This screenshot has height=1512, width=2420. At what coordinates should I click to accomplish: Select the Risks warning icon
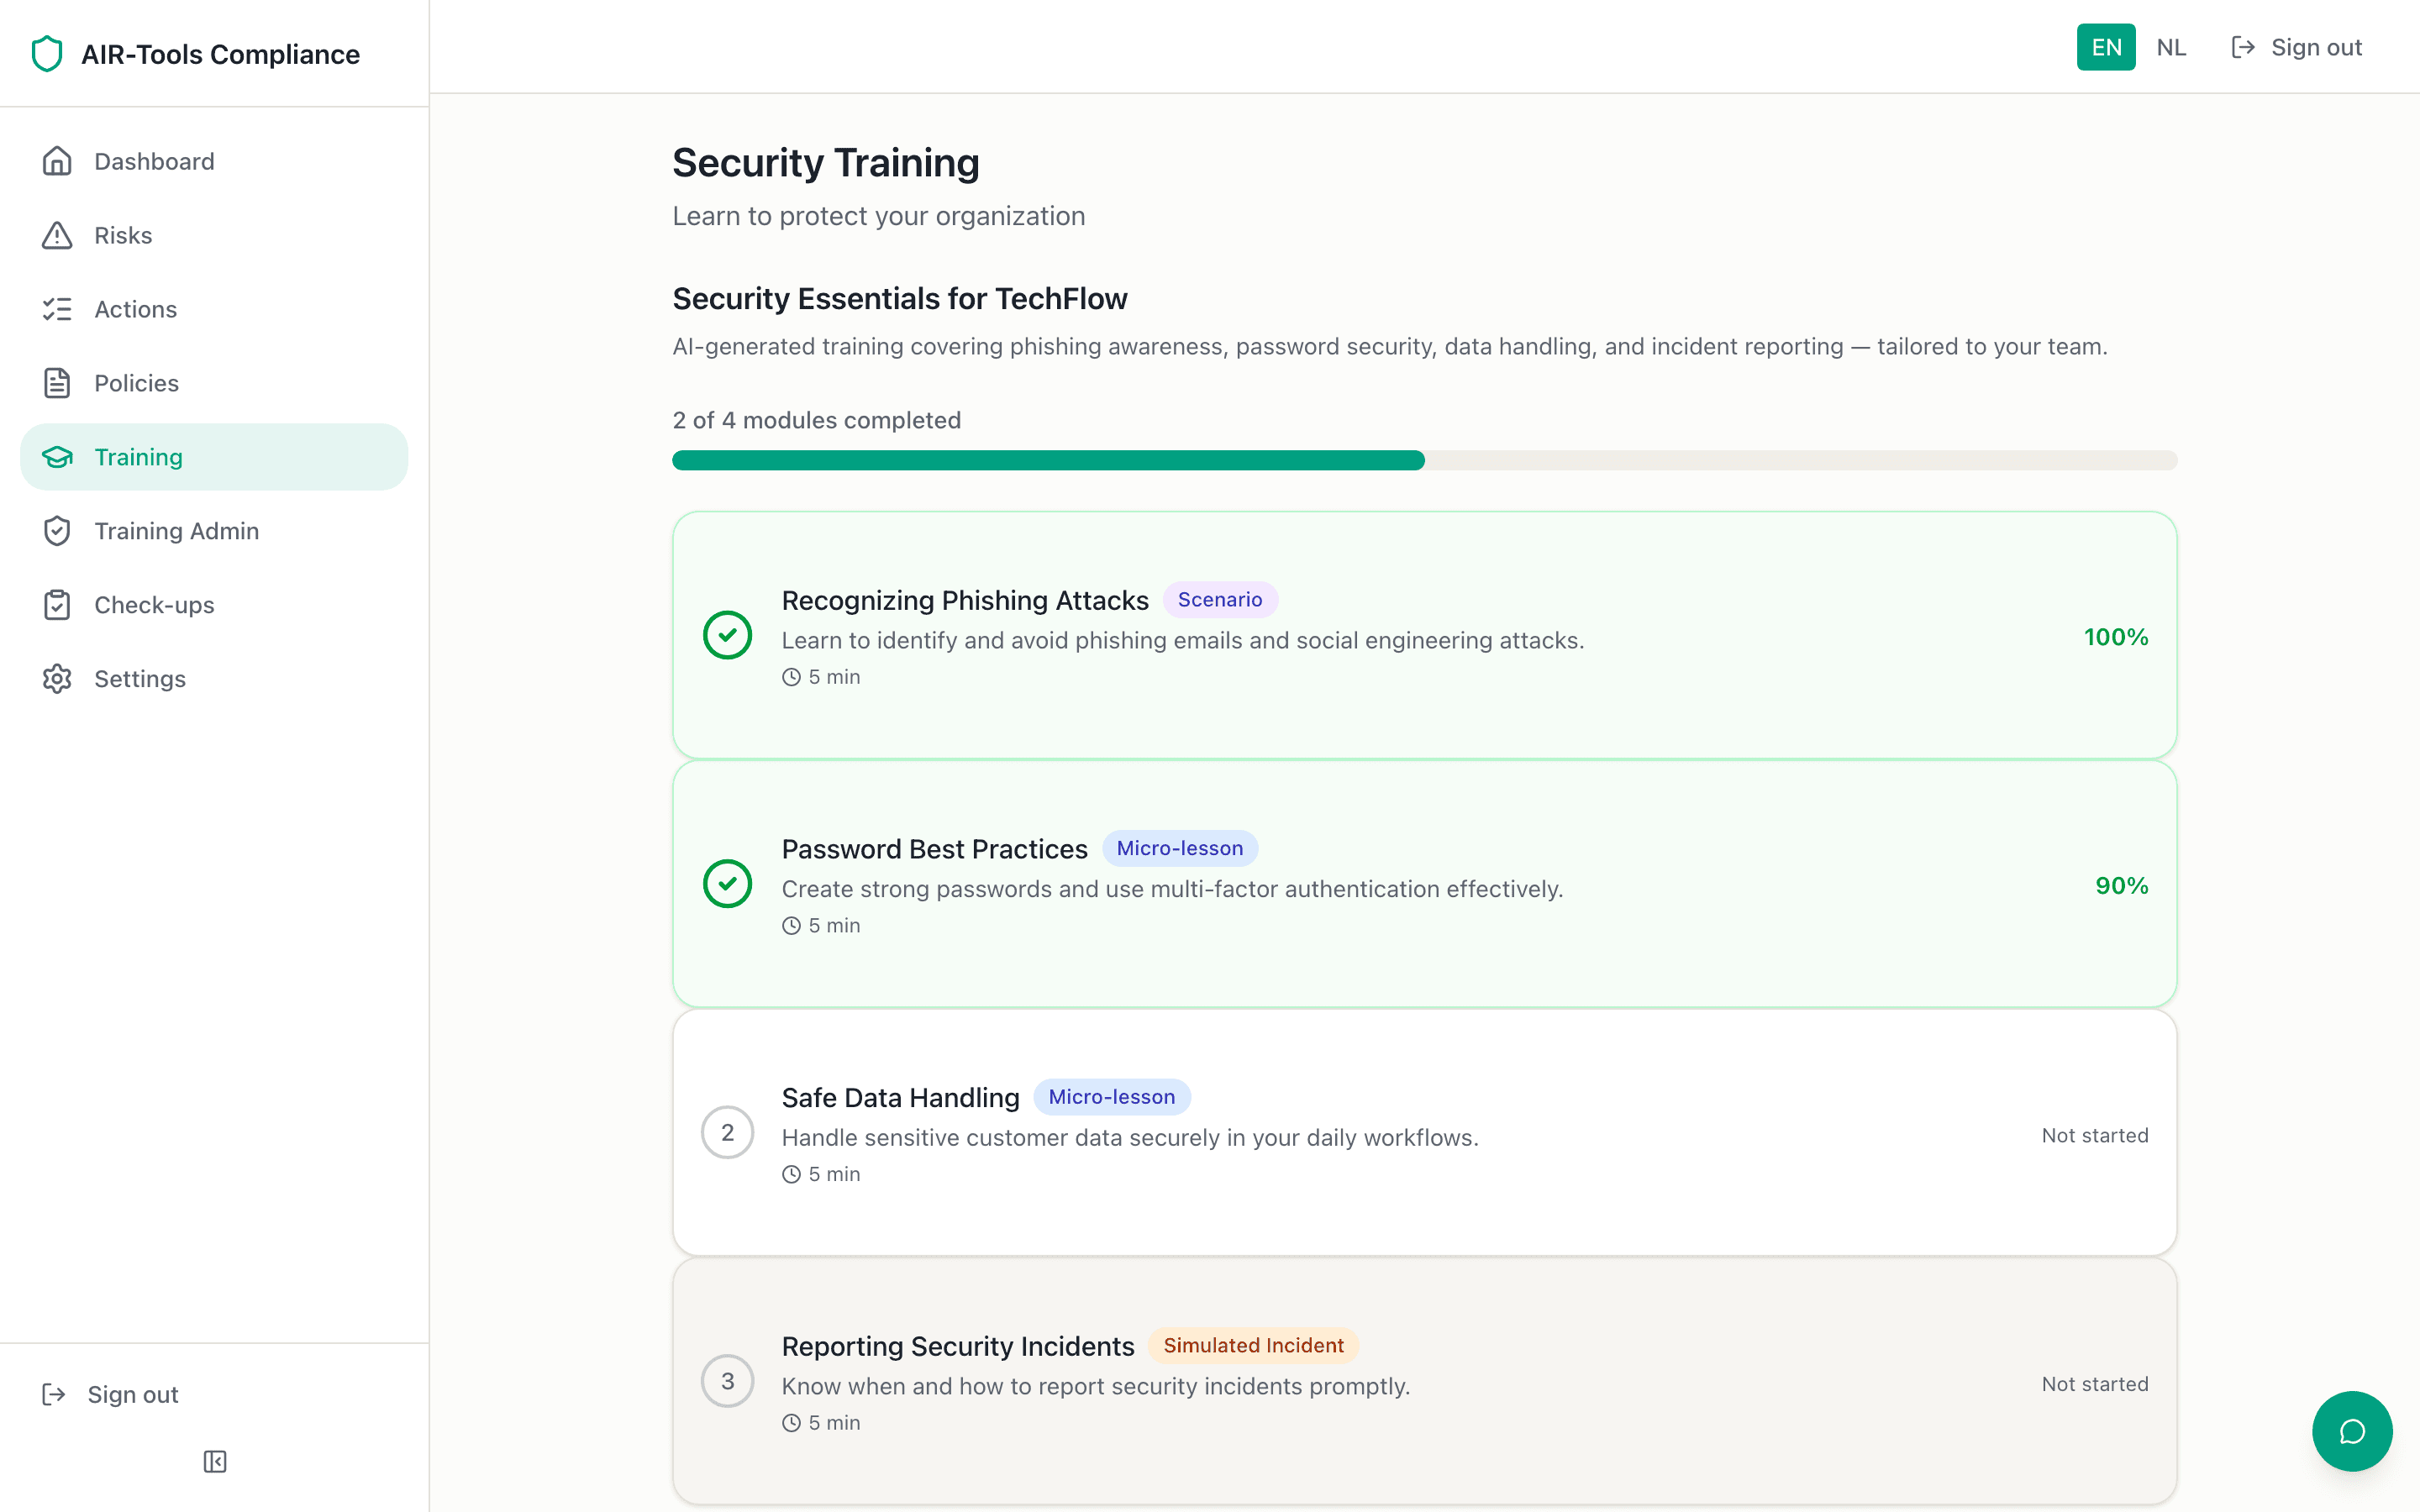coord(57,235)
